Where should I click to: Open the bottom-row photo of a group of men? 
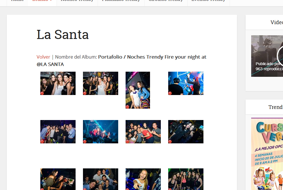[101, 179]
